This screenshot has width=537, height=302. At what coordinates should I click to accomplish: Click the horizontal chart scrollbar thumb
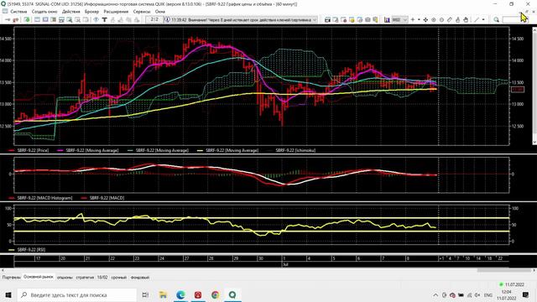click(504, 270)
